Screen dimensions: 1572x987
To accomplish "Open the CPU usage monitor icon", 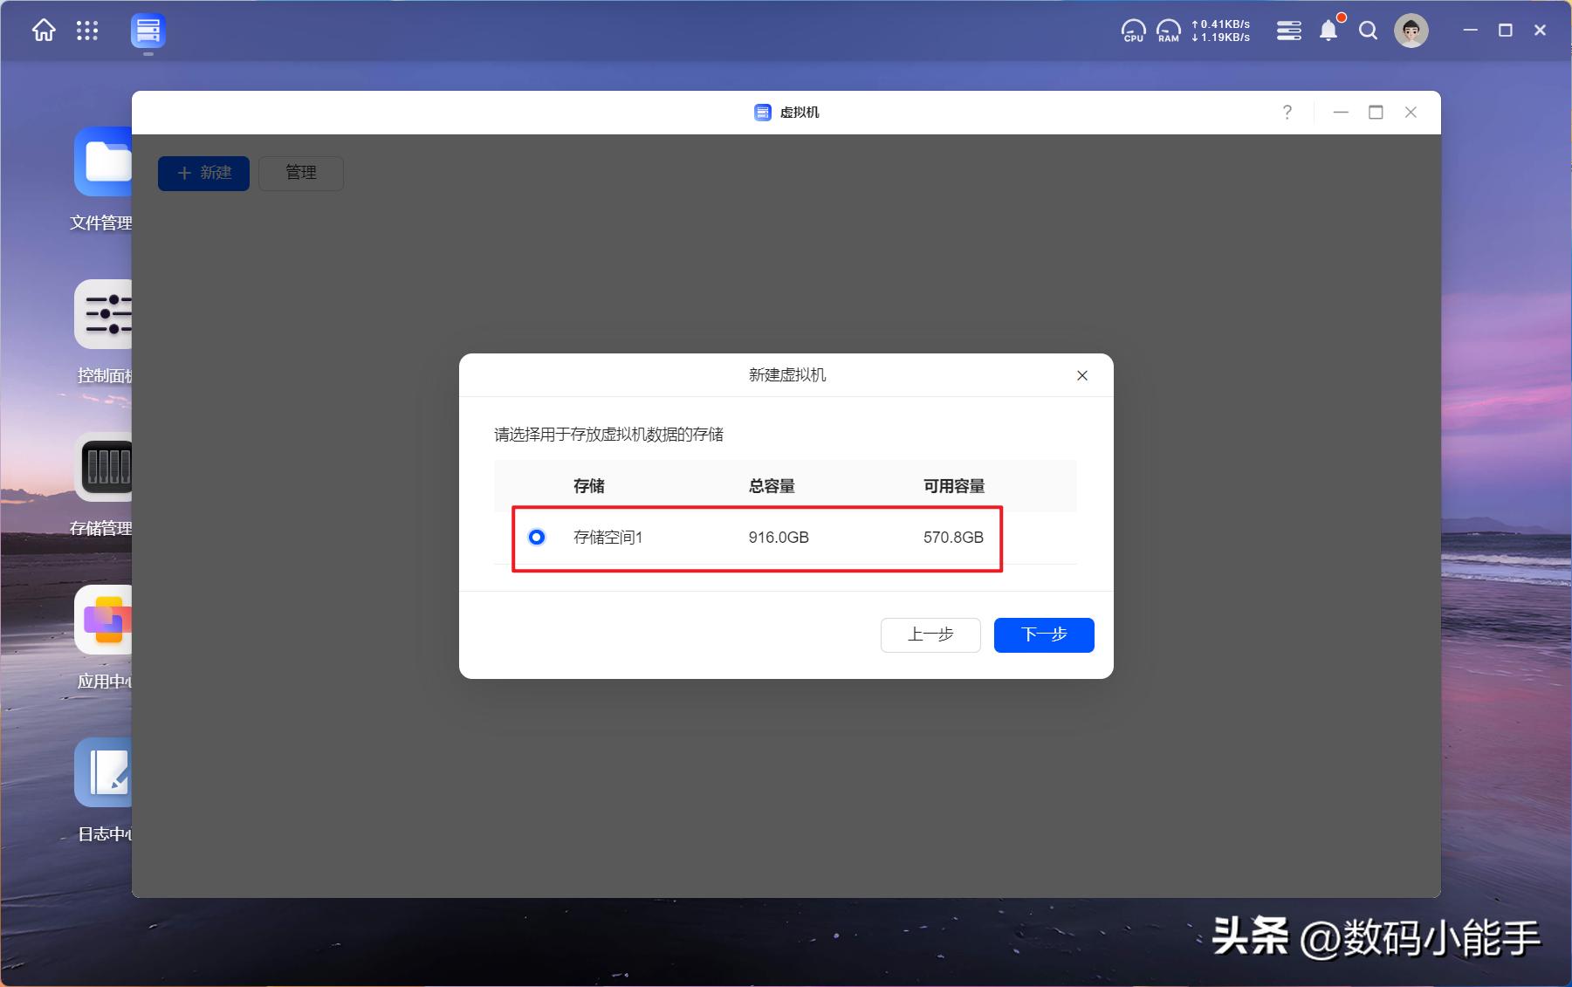I will [1133, 31].
